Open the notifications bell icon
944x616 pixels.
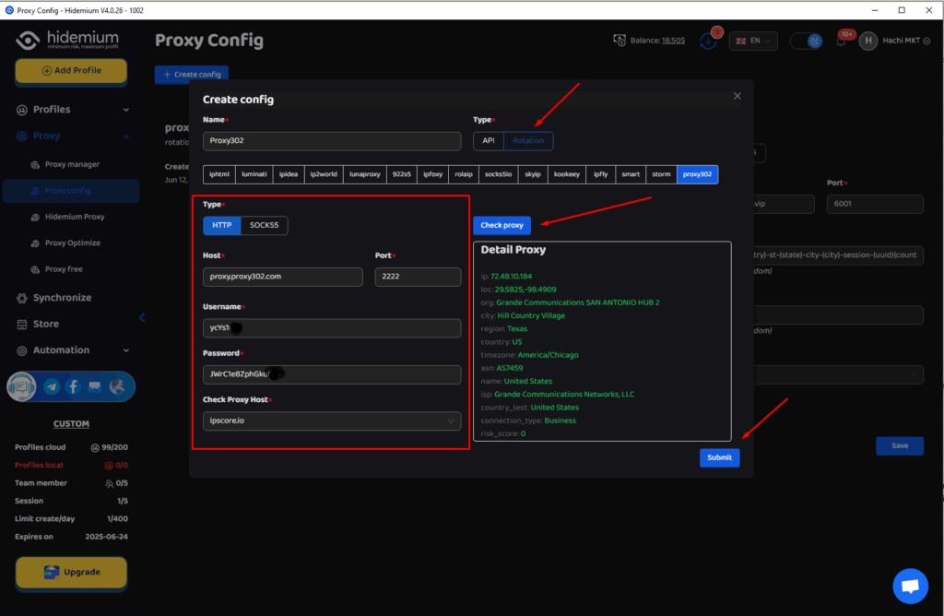coord(841,41)
